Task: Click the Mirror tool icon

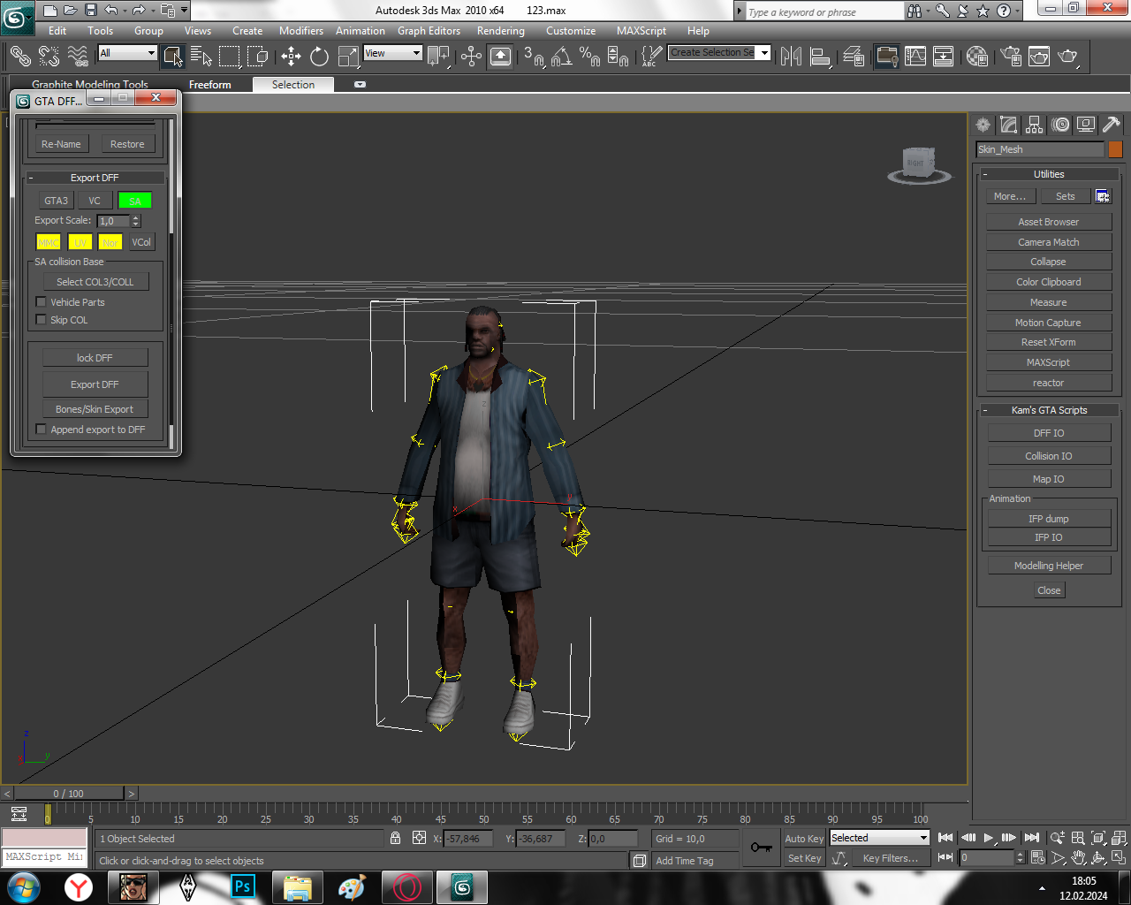Action: point(791,57)
